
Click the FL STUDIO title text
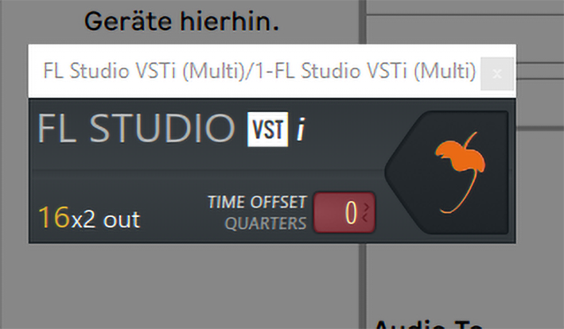coord(137,129)
